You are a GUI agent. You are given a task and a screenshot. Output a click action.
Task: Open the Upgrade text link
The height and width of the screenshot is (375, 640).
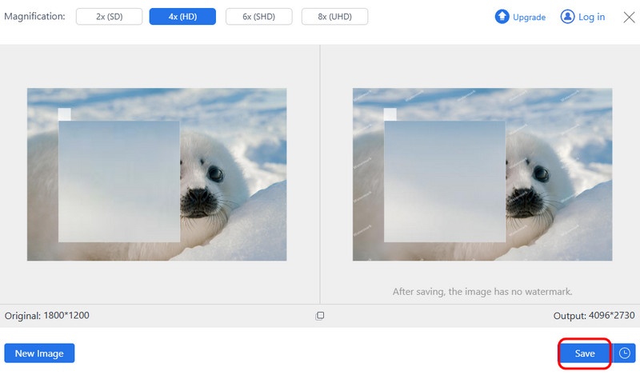pos(529,17)
